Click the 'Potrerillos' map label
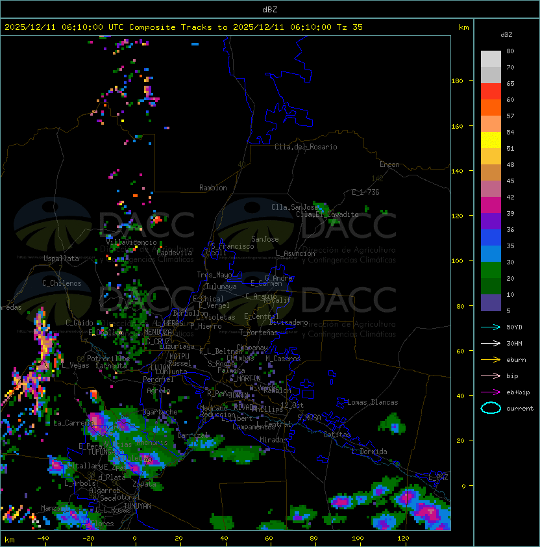The width and height of the screenshot is (540, 547). pyautogui.click(x=108, y=359)
